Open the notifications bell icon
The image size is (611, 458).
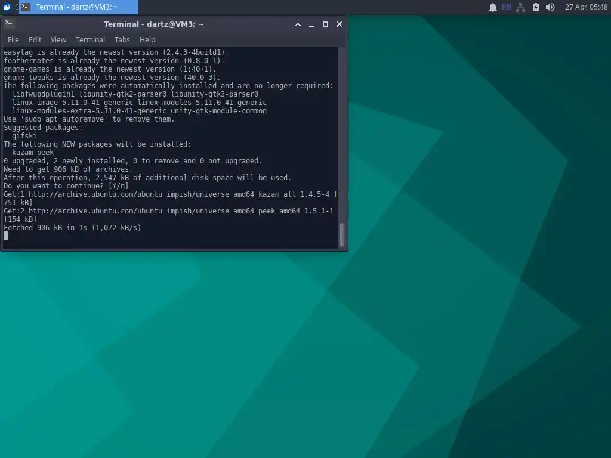click(x=492, y=7)
